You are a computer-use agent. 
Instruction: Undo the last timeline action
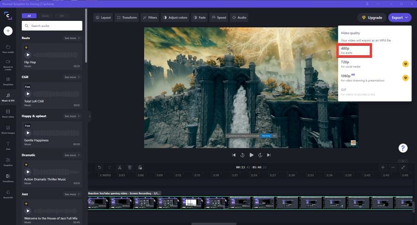tap(100, 167)
